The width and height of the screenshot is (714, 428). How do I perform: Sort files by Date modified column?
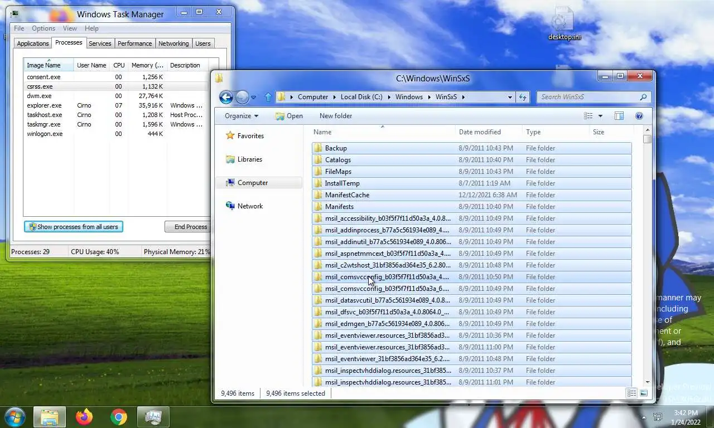click(489, 132)
